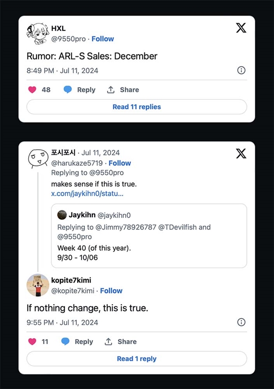Like the kopite7kimi tweet heart icon

click(x=32, y=341)
